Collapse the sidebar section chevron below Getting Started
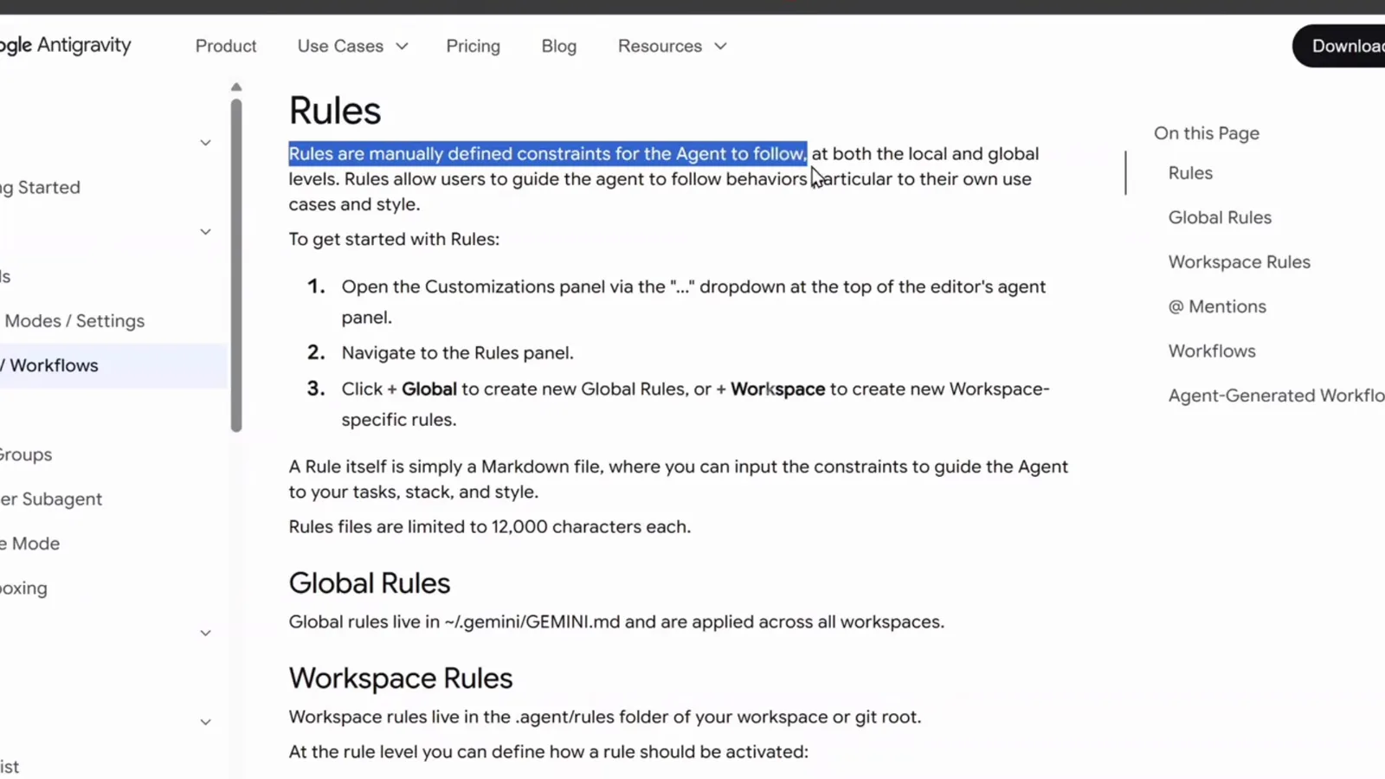The image size is (1385, 779). tap(205, 232)
